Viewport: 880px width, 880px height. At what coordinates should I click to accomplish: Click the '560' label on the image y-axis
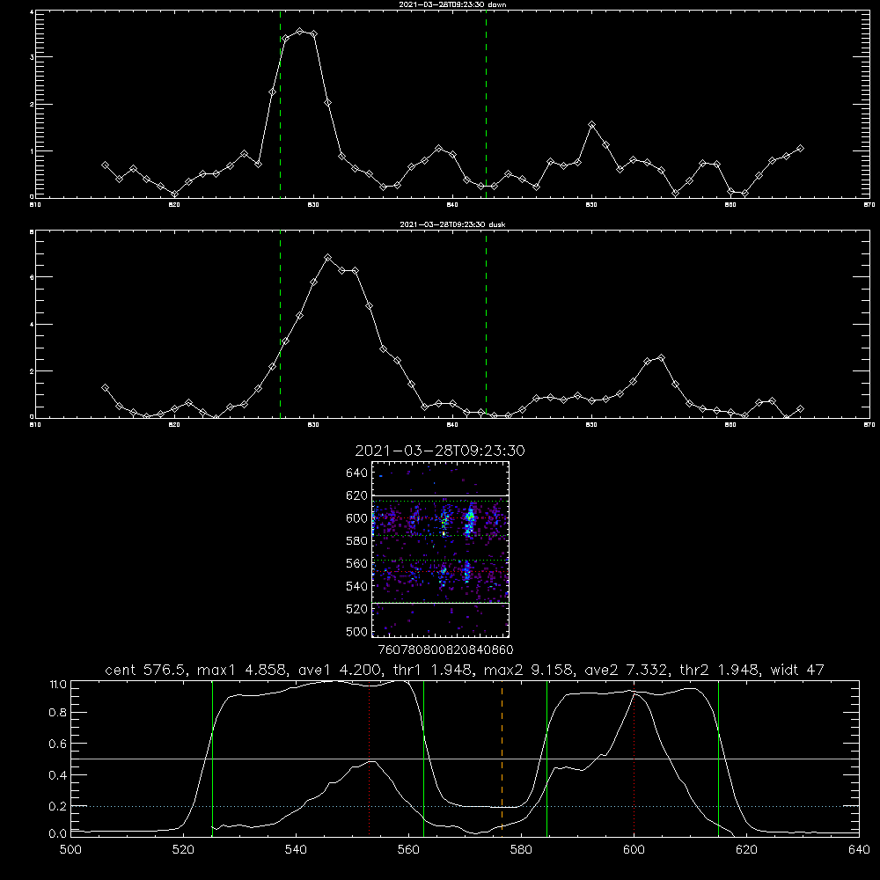[x=357, y=563]
